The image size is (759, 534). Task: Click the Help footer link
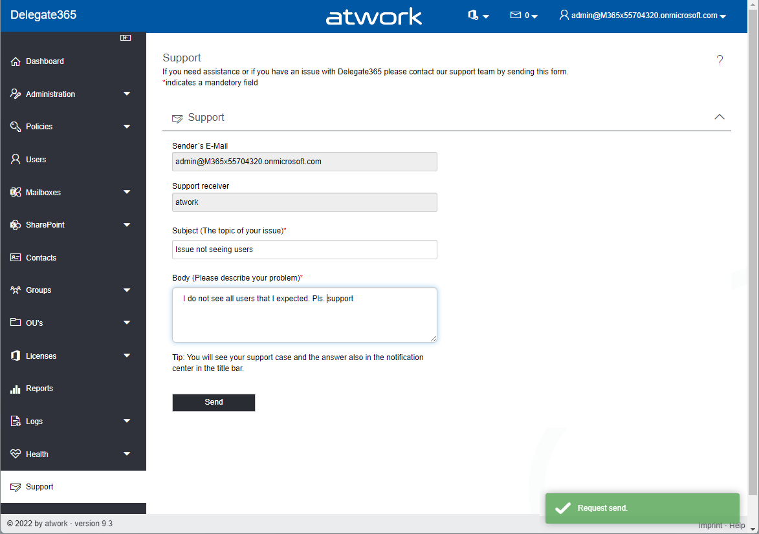coord(737,526)
